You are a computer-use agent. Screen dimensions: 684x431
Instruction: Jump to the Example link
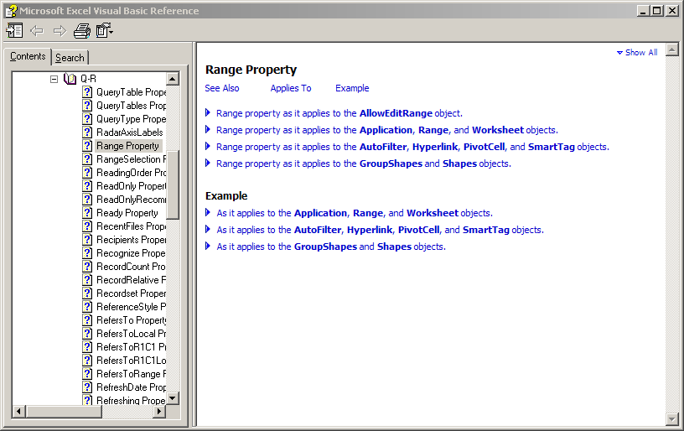(352, 88)
